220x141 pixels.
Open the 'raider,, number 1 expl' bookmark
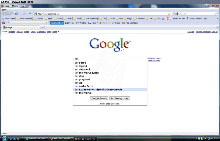[x=197, y=18]
